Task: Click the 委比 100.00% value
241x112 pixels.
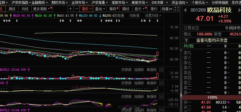Action: [204, 34]
